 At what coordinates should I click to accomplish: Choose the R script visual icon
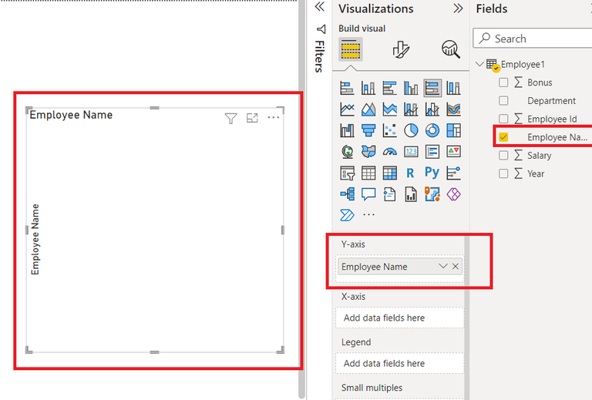410,173
